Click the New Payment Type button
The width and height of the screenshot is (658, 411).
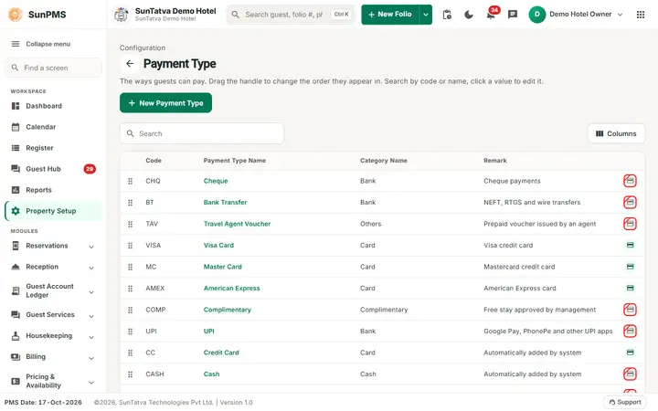[x=165, y=102]
